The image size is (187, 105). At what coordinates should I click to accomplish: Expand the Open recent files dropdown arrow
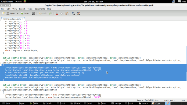(x=18, y=13)
